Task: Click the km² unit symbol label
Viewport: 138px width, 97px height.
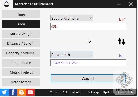Action: click(122, 19)
